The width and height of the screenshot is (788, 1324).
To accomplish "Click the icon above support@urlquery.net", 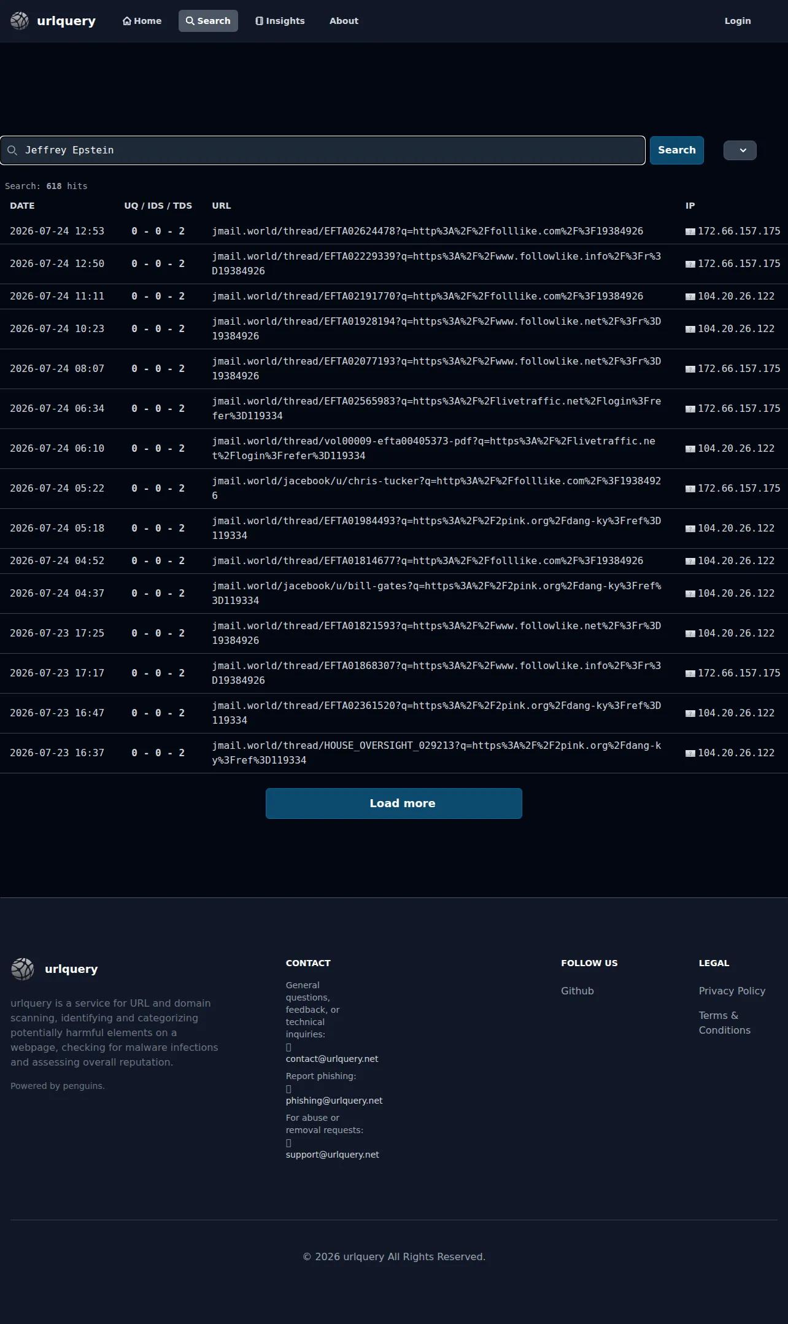I will coord(288,1143).
